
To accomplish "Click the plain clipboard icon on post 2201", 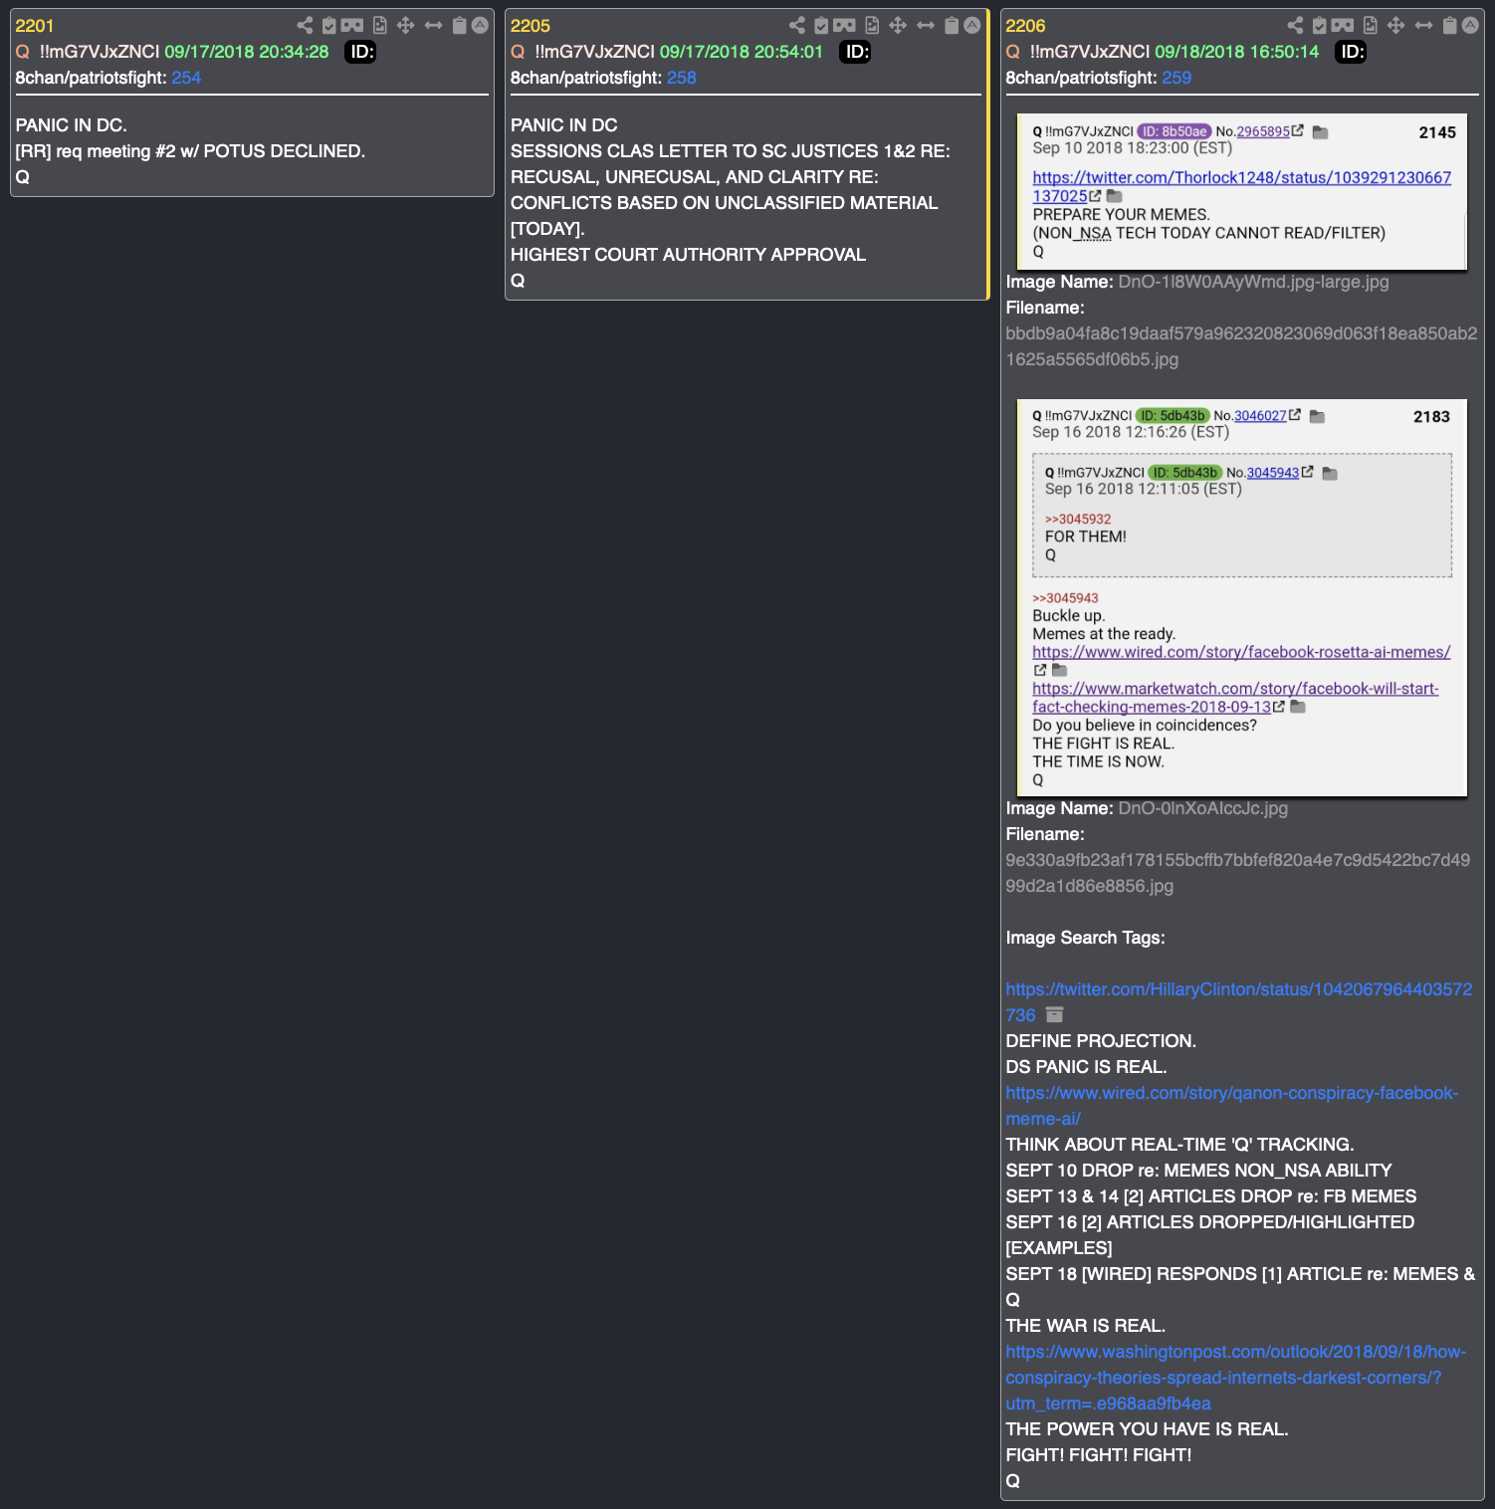I will point(459,25).
